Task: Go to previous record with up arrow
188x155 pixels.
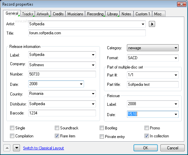Action: [7, 148]
